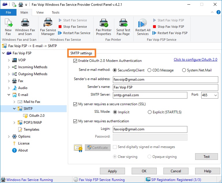Stop Fax Service via red square

point(60,27)
